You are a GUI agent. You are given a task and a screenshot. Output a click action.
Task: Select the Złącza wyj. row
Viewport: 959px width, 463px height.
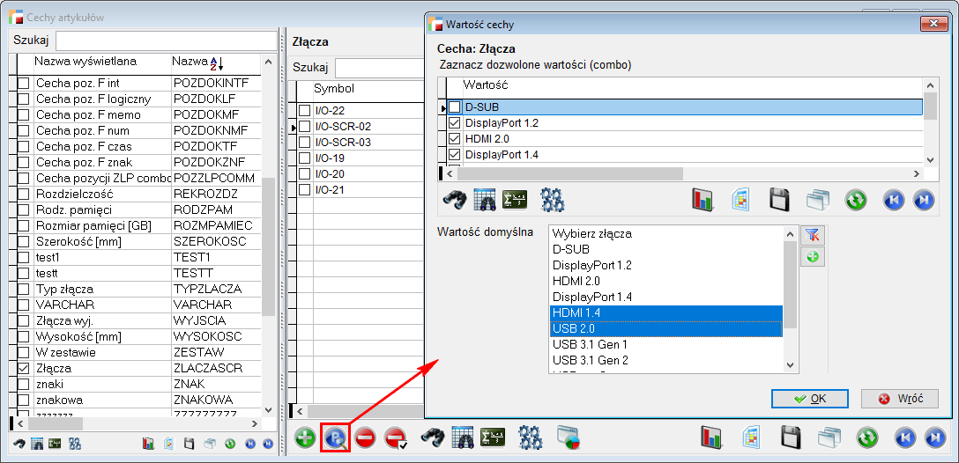tap(139, 320)
